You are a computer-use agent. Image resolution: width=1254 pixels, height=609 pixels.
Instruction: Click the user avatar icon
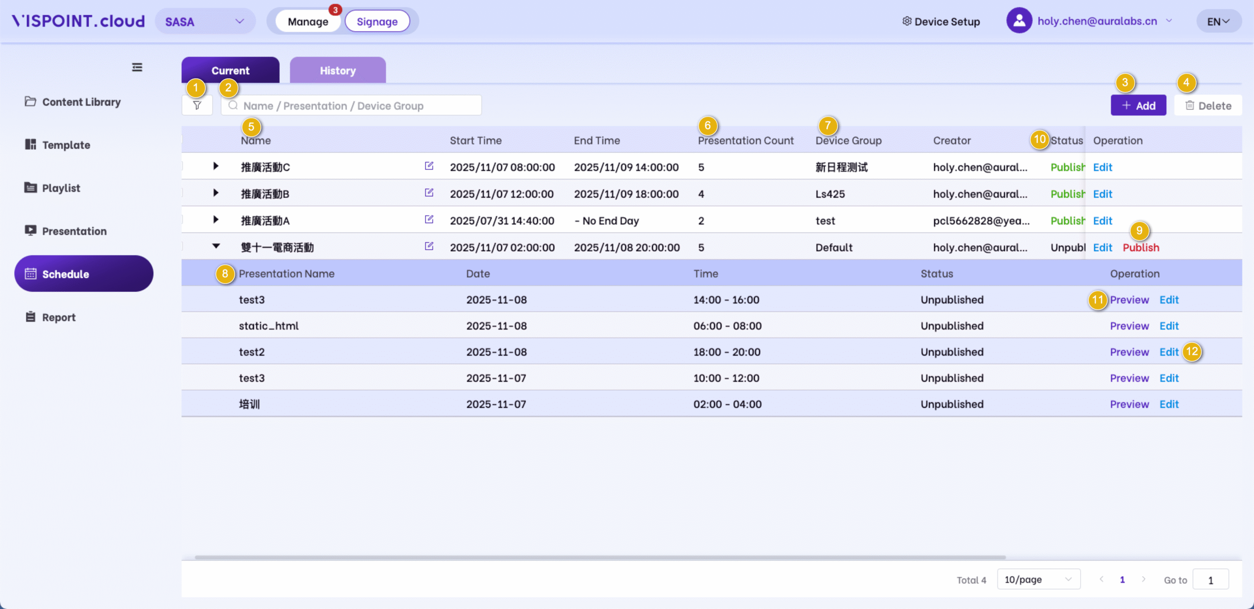1019,21
